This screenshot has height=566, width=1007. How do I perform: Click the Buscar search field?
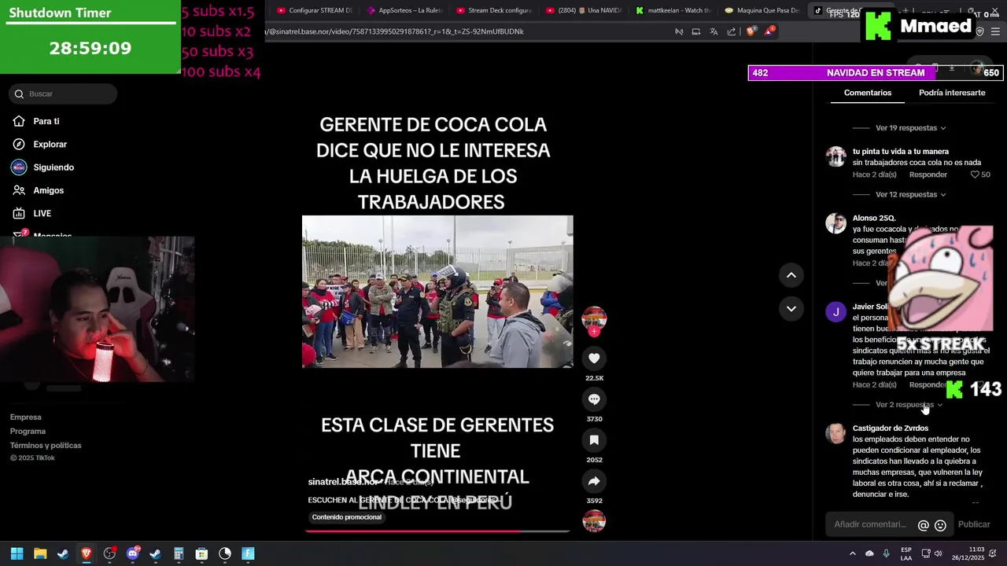coord(63,94)
